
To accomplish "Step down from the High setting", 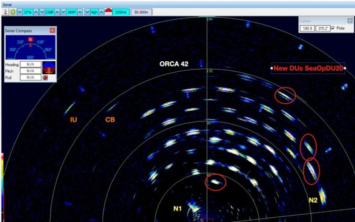I will tap(87, 12).
